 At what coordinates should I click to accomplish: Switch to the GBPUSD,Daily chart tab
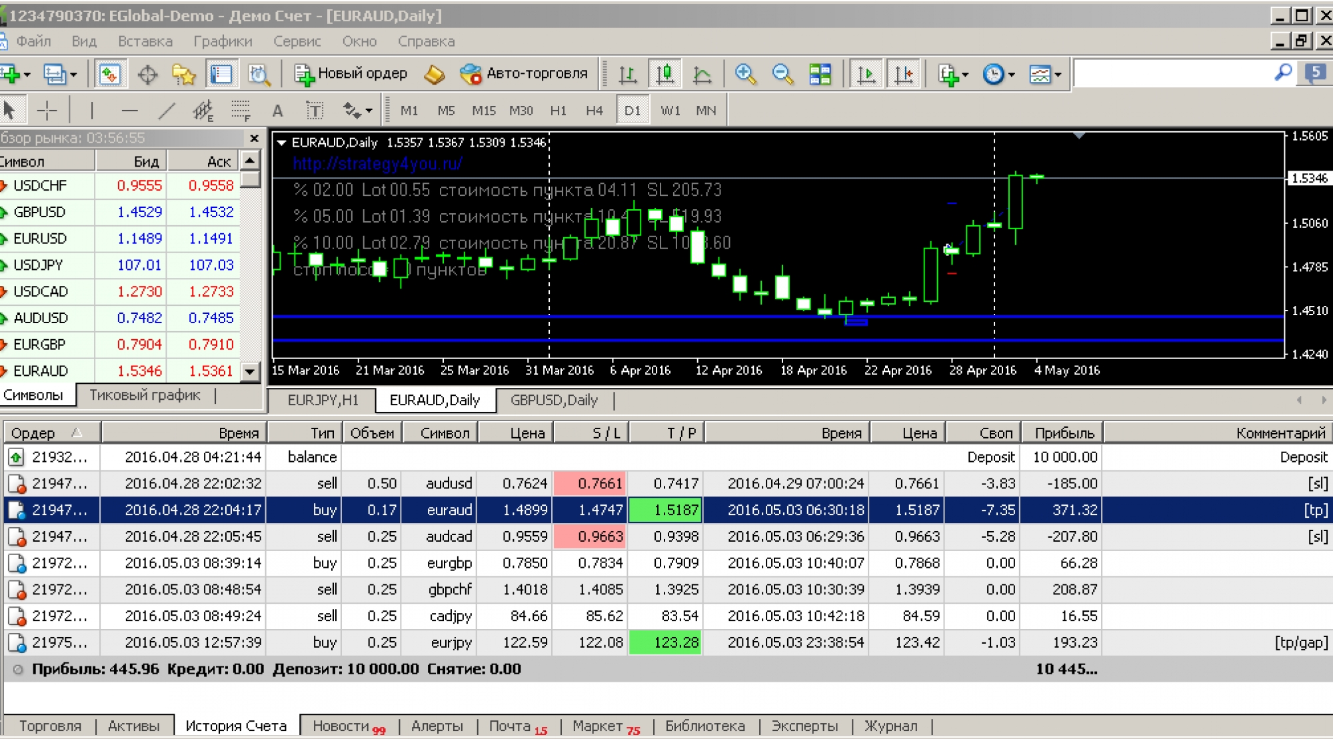pyautogui.click(x=553, y=400)
